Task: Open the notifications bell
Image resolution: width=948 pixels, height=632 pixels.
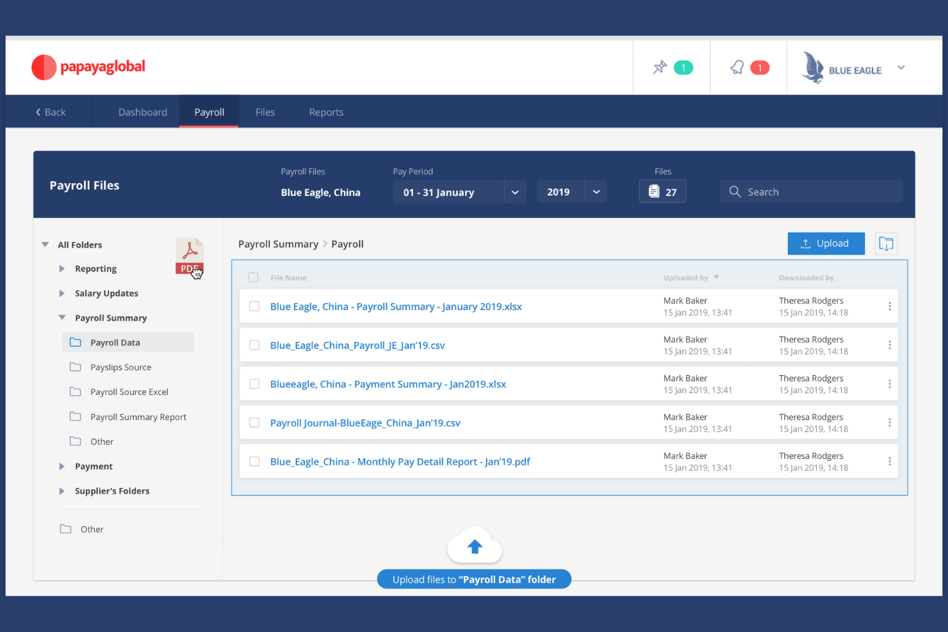Action: click(x=737, y=67)
